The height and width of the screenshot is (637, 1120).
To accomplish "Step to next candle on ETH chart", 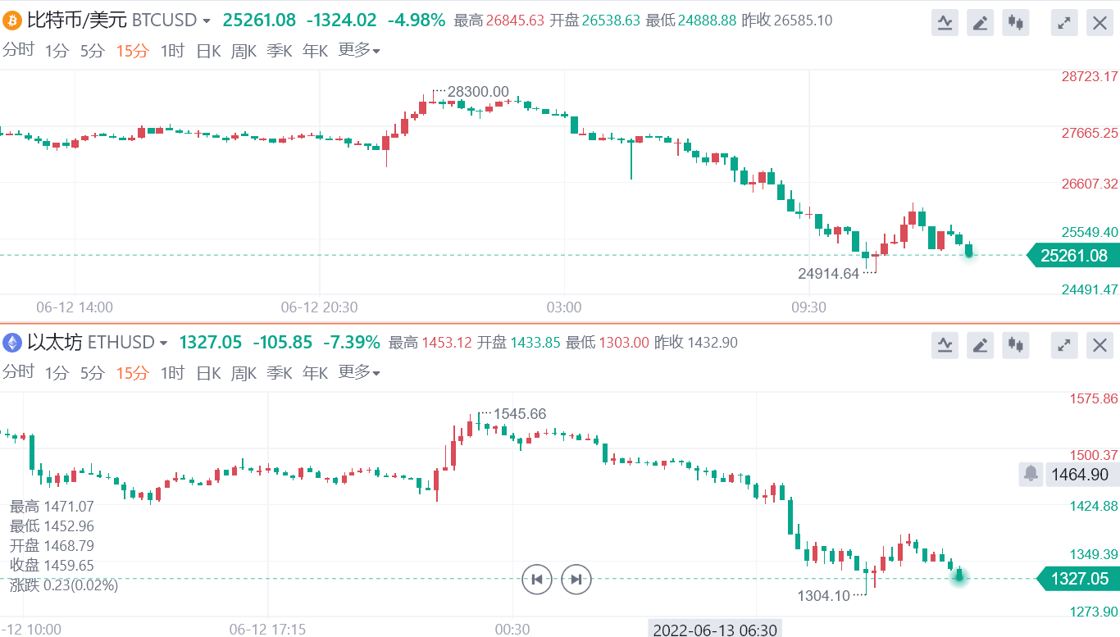I will [x=576, y=580].
